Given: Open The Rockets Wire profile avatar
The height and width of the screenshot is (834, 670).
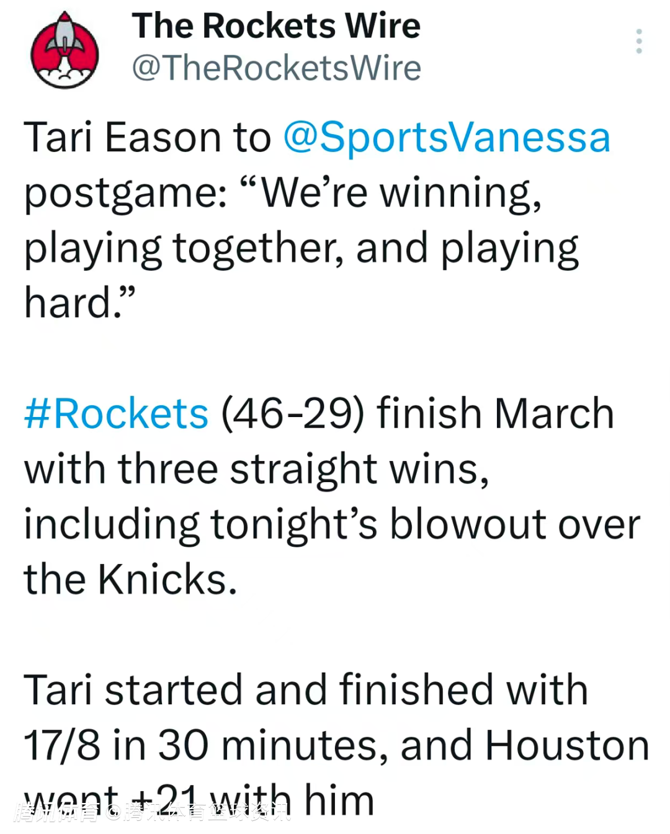Looking at the screenshot, I should 65,50.
